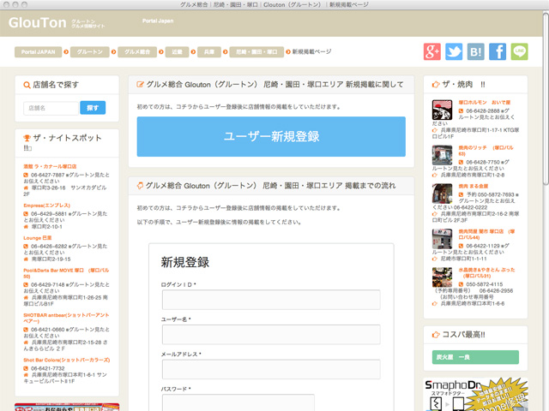
Task: Click the ログインID input field
Action: pos(271,300)
